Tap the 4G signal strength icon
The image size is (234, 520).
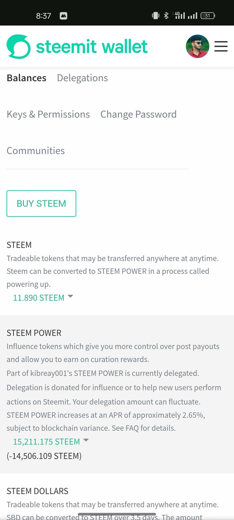click(x=180, y=16)
